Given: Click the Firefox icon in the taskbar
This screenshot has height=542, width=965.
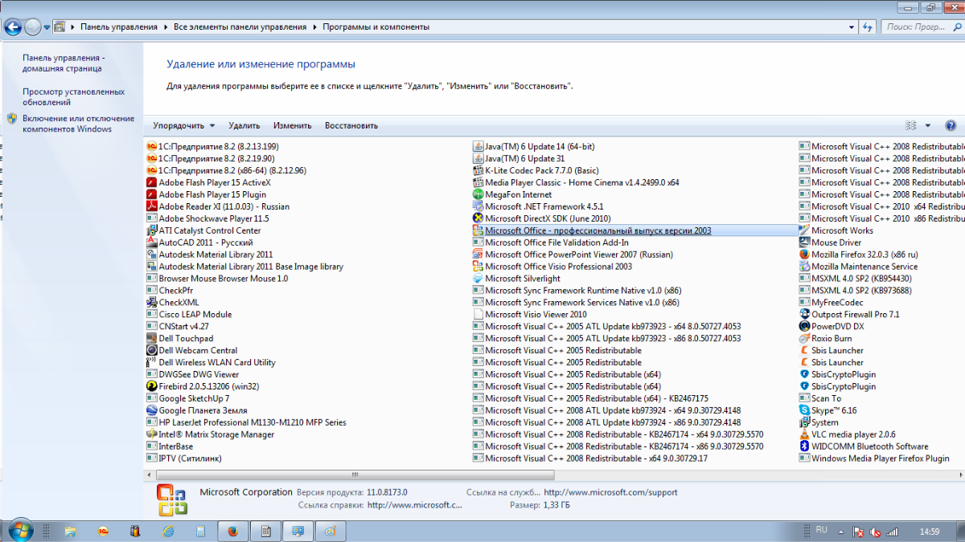Looking at the screenshot, I should tap(232, 532).
